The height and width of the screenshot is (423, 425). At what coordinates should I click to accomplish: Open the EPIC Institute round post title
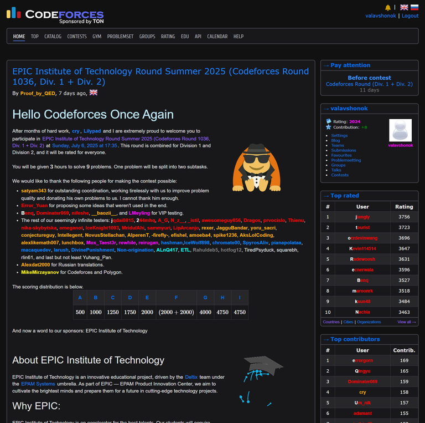click(x=160, y=77)
